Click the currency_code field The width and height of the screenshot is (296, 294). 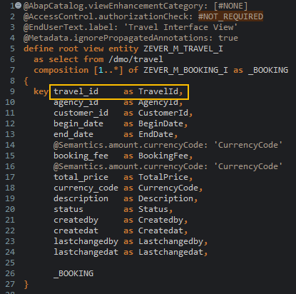[86, 188]
